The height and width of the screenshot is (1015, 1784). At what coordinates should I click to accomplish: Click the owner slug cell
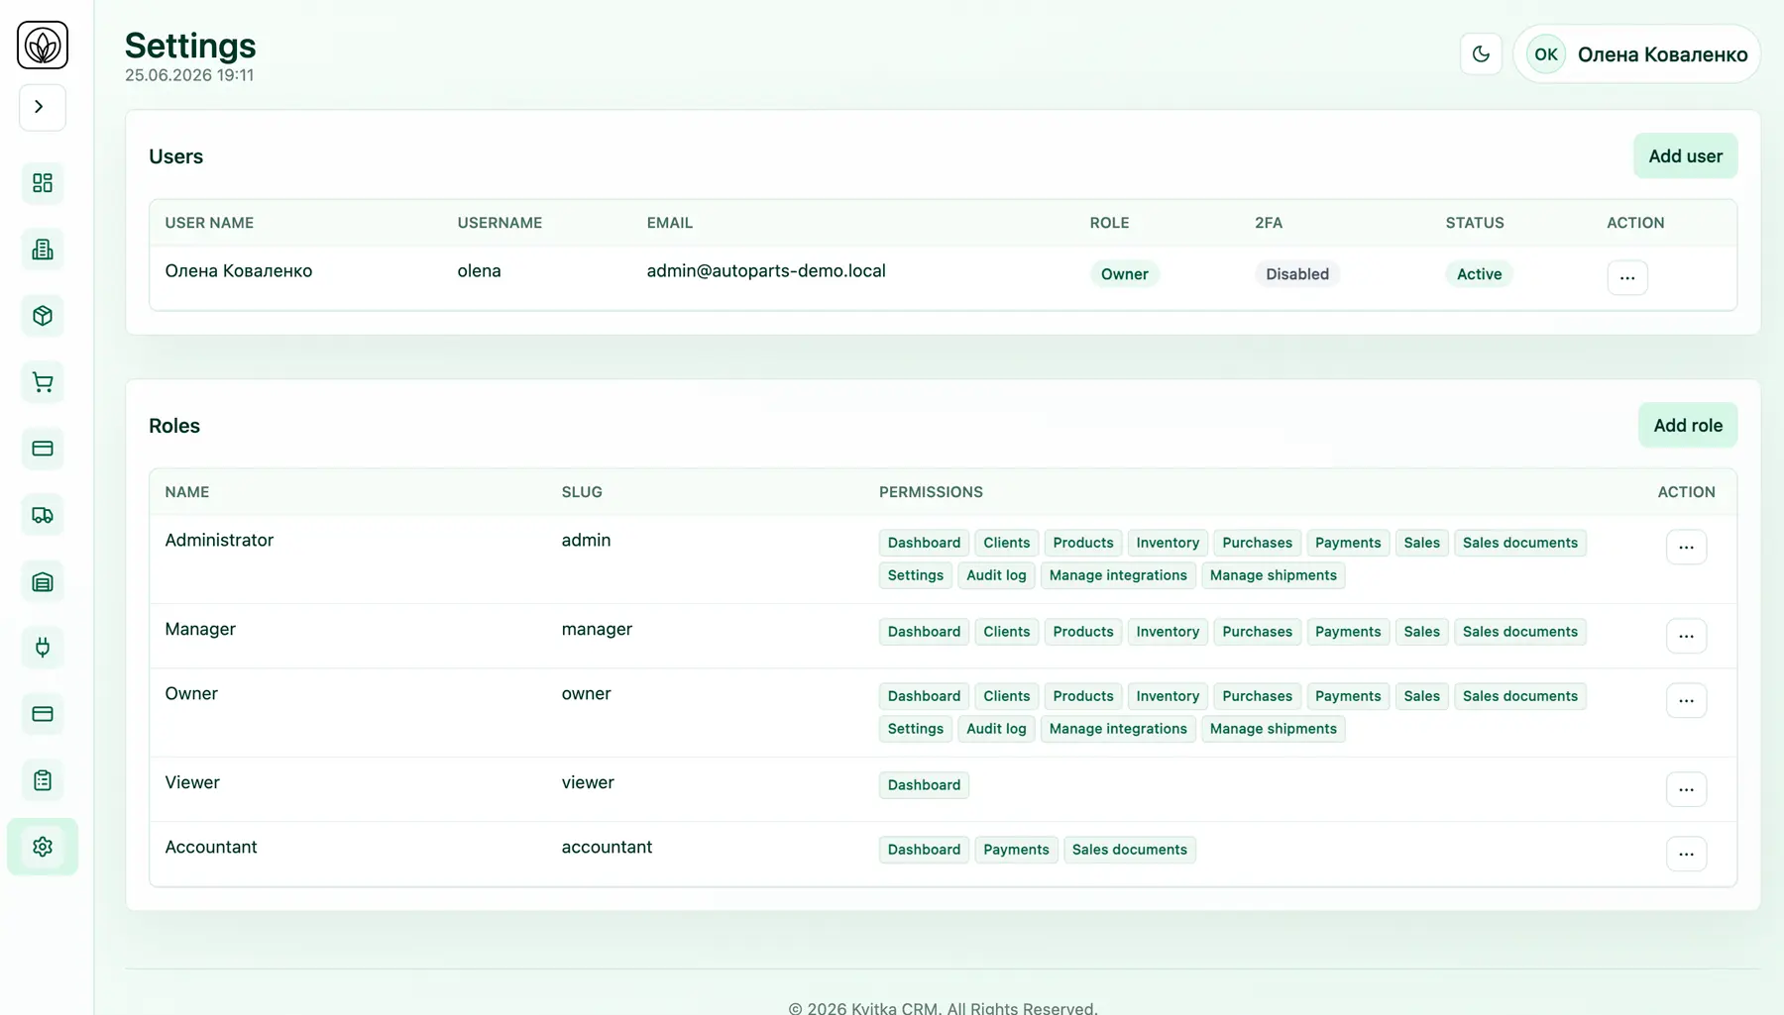(586, 693)
